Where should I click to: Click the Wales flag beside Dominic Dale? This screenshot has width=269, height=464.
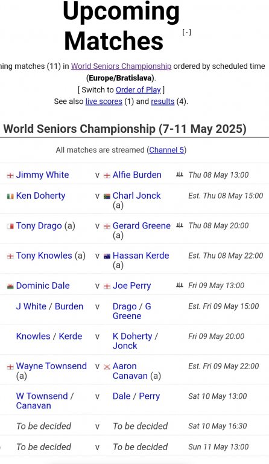click(x=10, y=286)
